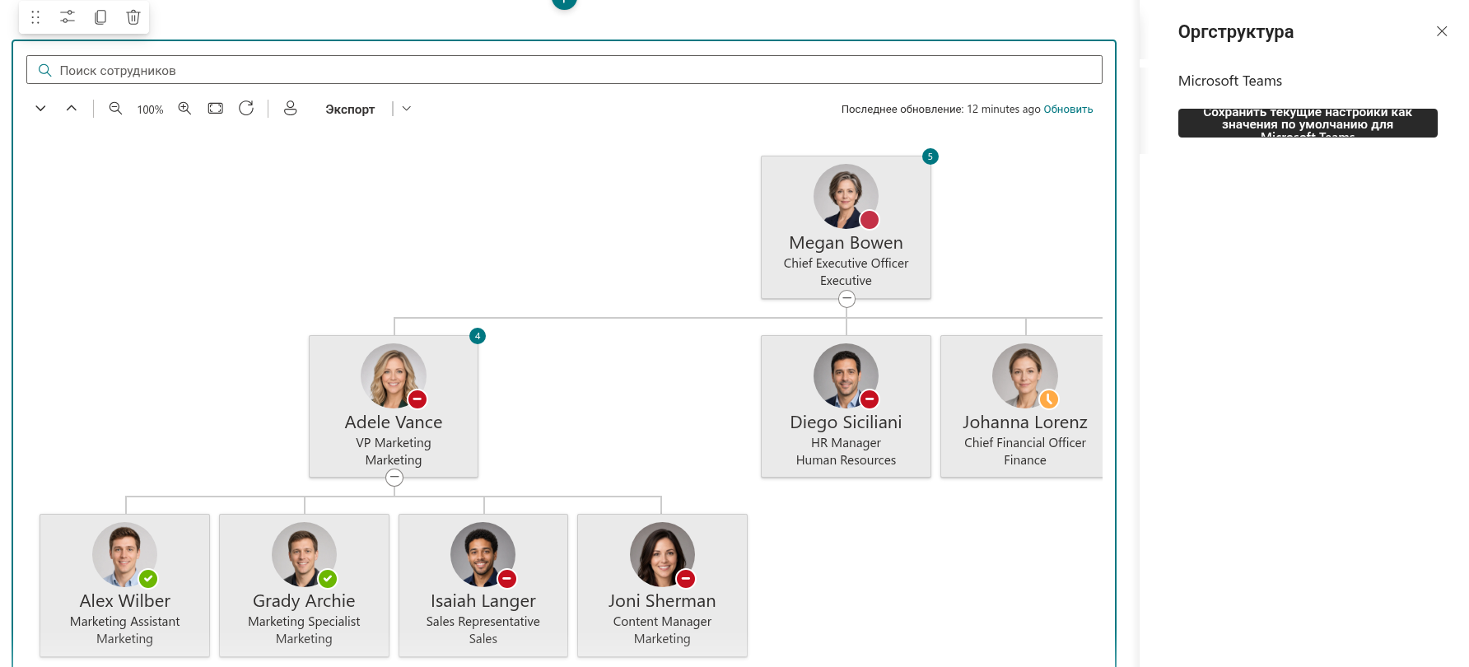Click Joni Sherman's do-not-disturb status icon
This screenshot has width=1469, height=667.
click(686, 578)
